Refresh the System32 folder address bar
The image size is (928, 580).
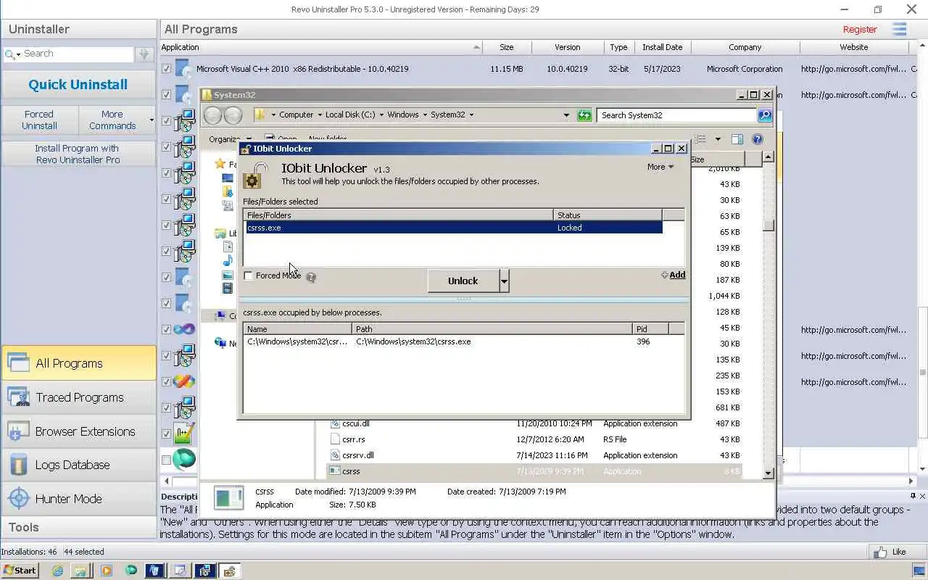point(584,115)
